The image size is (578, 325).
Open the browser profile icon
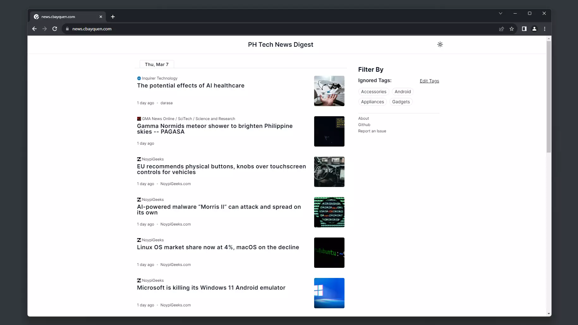point(534,29)
